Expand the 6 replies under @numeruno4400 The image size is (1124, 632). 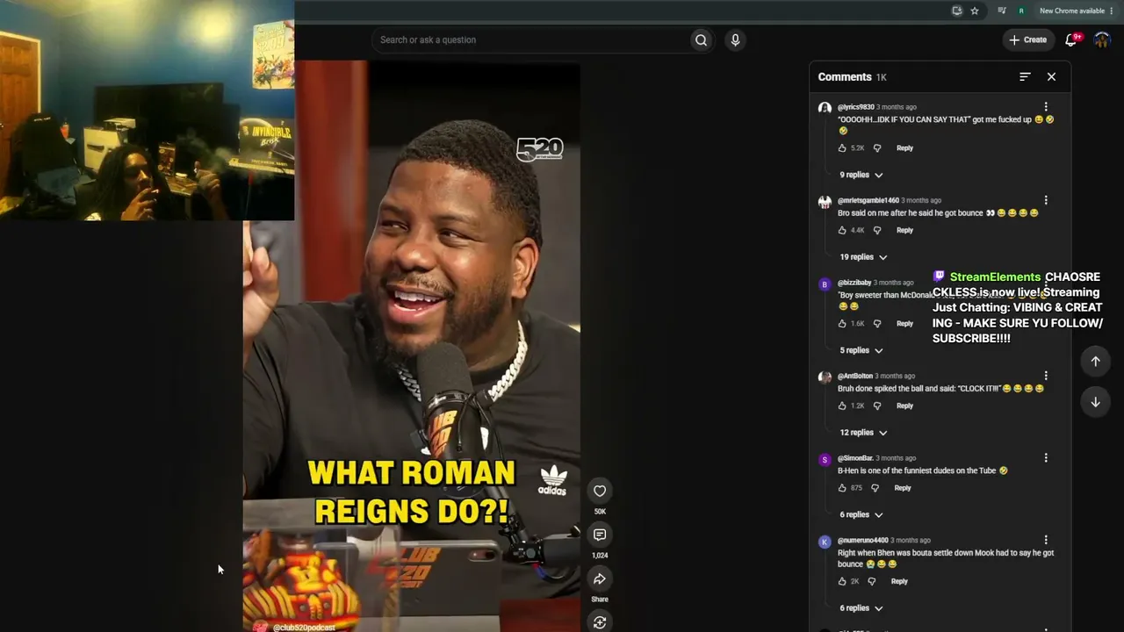[x=861, y=608]
